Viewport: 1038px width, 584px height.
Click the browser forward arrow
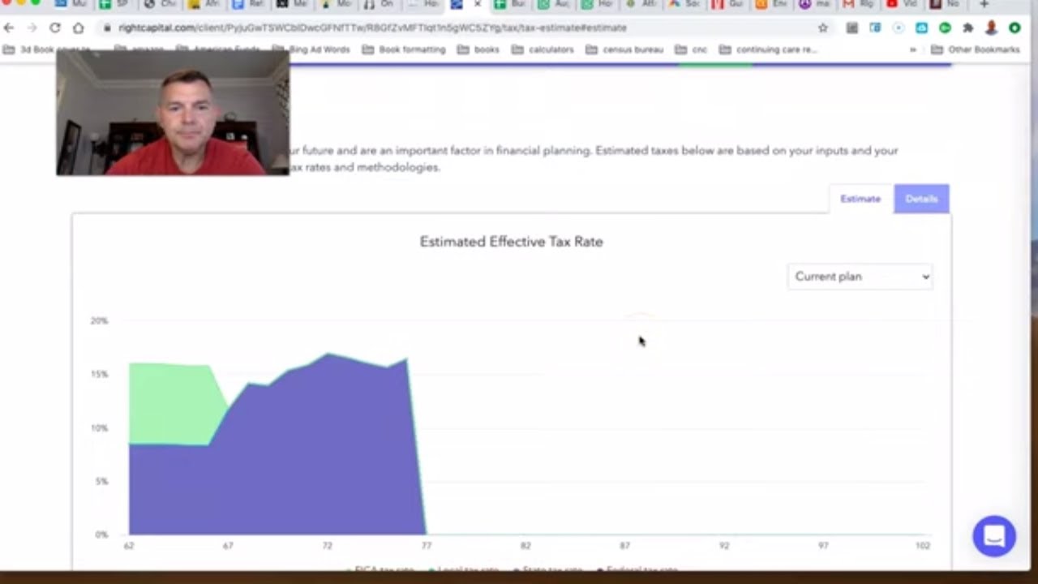click(x=32, y=28)
